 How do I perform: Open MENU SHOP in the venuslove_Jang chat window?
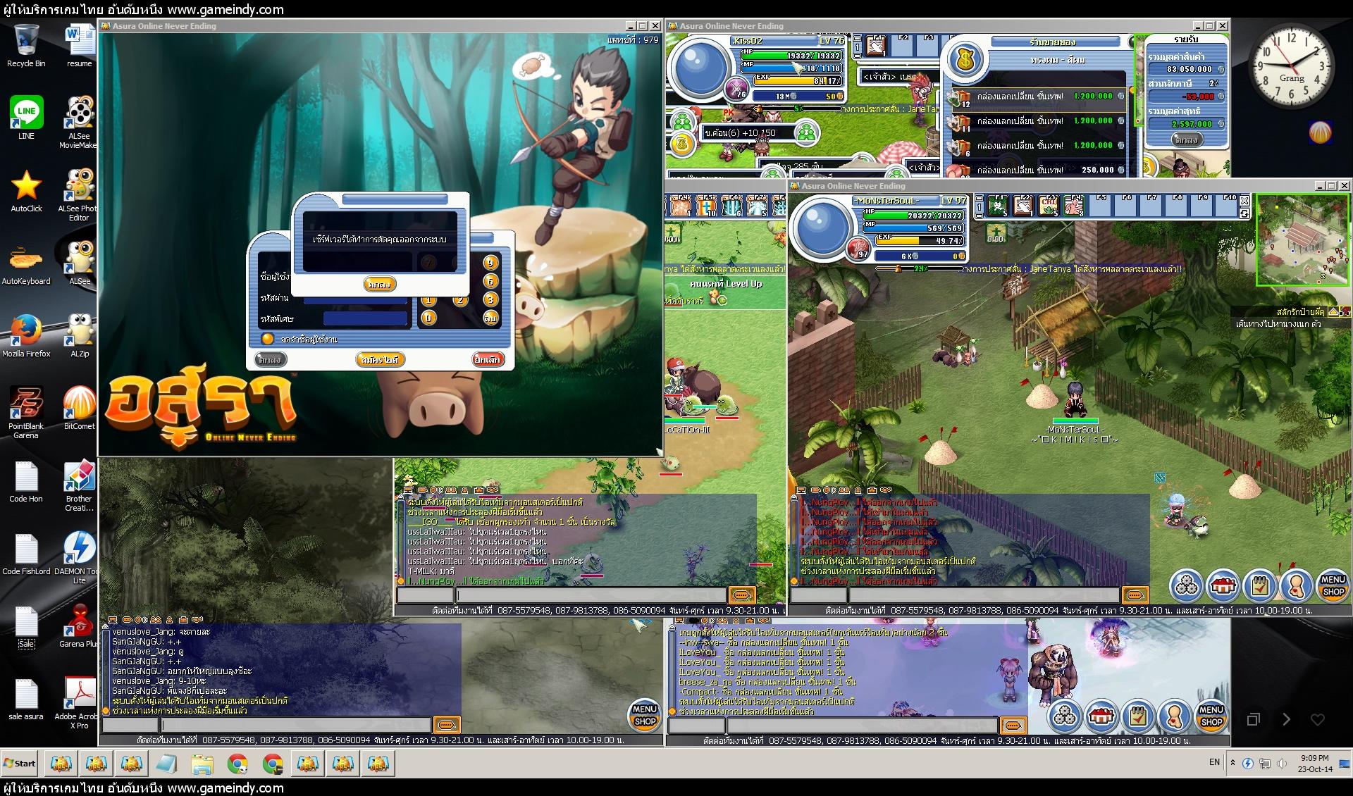click(644, 715)
